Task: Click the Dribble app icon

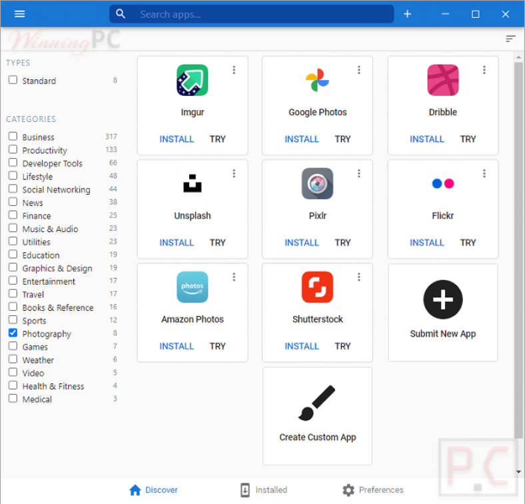Action: (442, 80)
